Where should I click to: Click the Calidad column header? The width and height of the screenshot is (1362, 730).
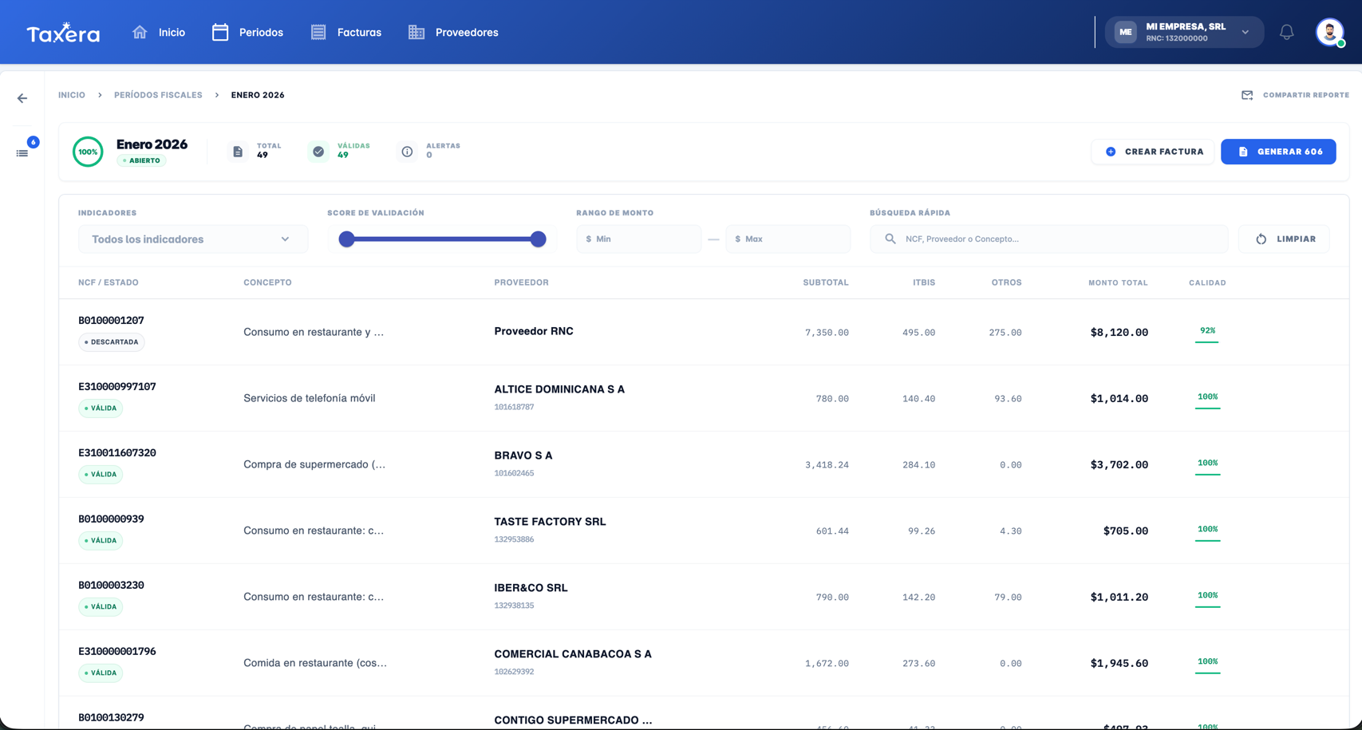[1207, 282]
